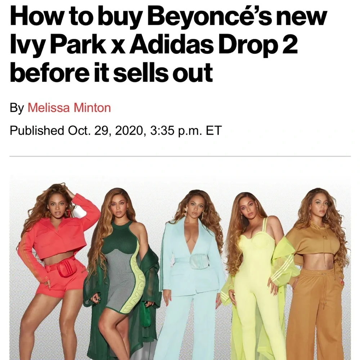Click the word "By" before the author name
This screenshot has height=360, width=360.
[17, 108]
